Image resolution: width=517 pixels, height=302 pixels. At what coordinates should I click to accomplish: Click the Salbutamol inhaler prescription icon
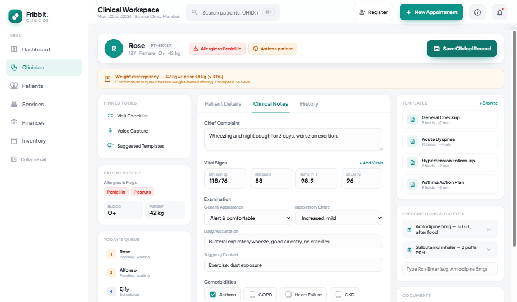coord(409,250)
